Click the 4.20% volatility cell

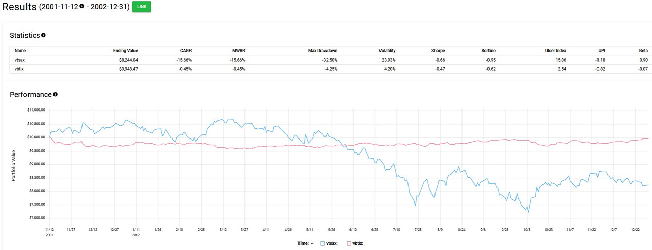pyautogui.click(x=390, y=69)
